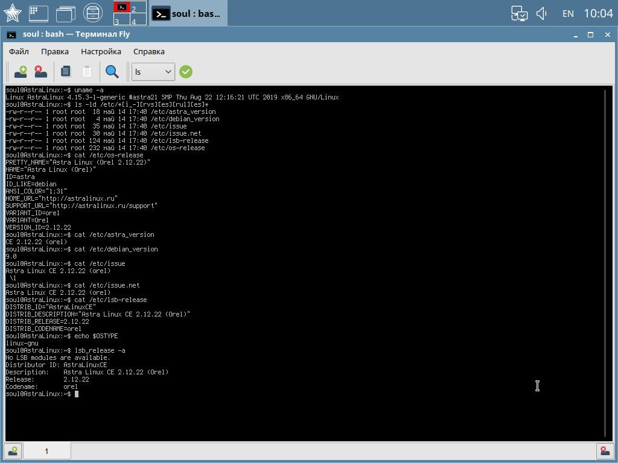Switch the EN keyboard layout indicator

(x=568, y=14)
